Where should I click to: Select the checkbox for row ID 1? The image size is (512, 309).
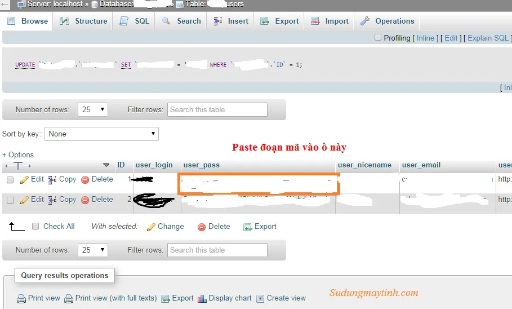click(x=10, y=180)
